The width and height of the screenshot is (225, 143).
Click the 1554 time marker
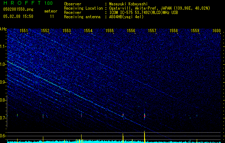(88, 30)
